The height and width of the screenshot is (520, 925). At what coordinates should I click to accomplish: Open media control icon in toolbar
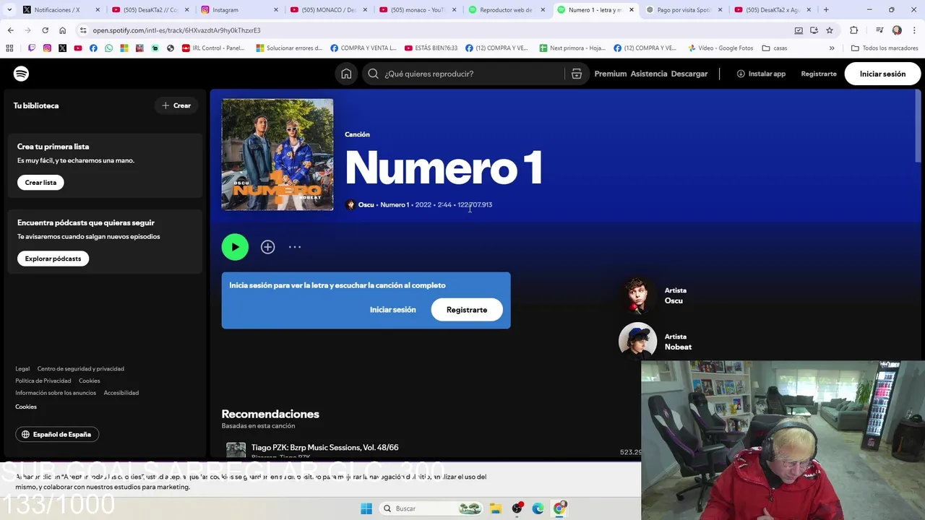point(879,30)
